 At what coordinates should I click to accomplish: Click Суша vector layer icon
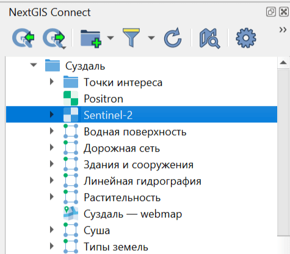(x=71, y=230)
